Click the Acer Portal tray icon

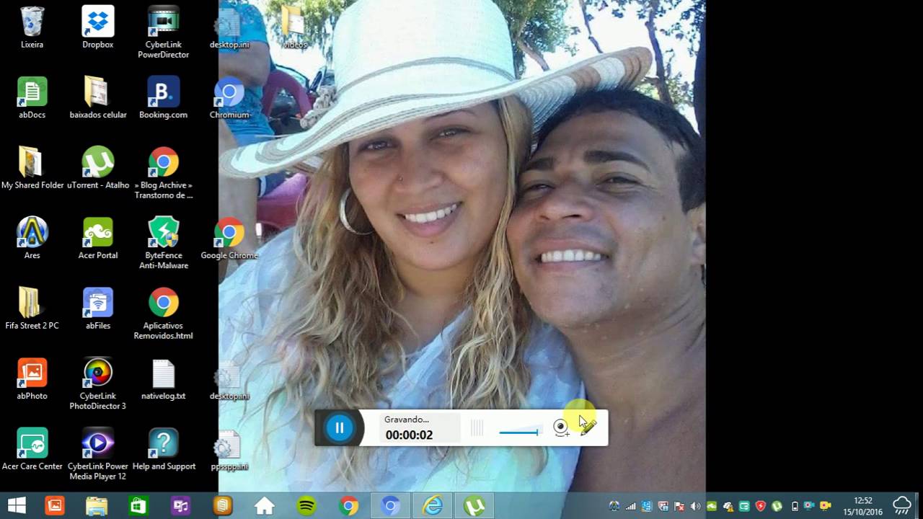712,506
